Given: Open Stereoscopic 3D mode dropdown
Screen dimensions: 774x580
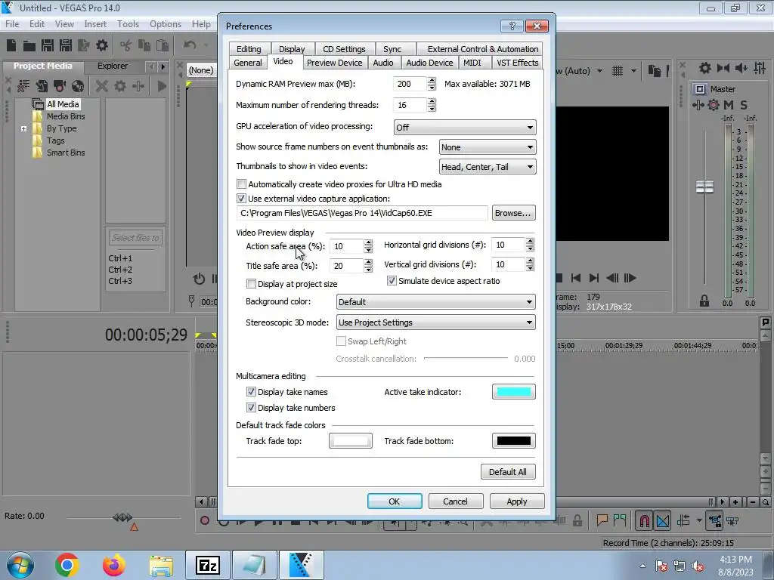Looking at the screenshot, I should (x=435, y=322).
